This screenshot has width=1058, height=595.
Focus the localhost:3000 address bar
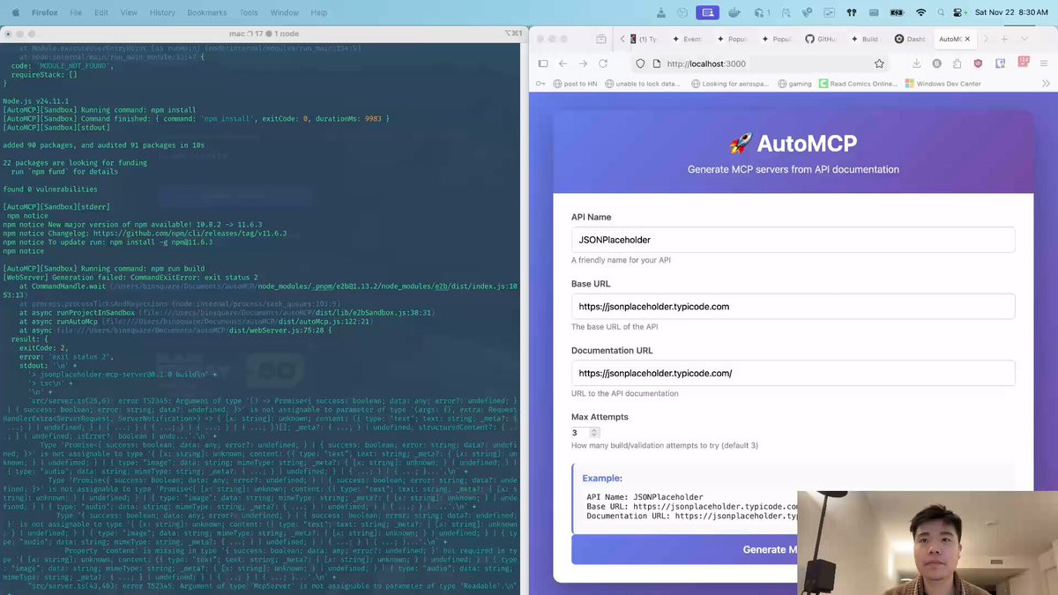pyautogui.click(x=758, y=63)
